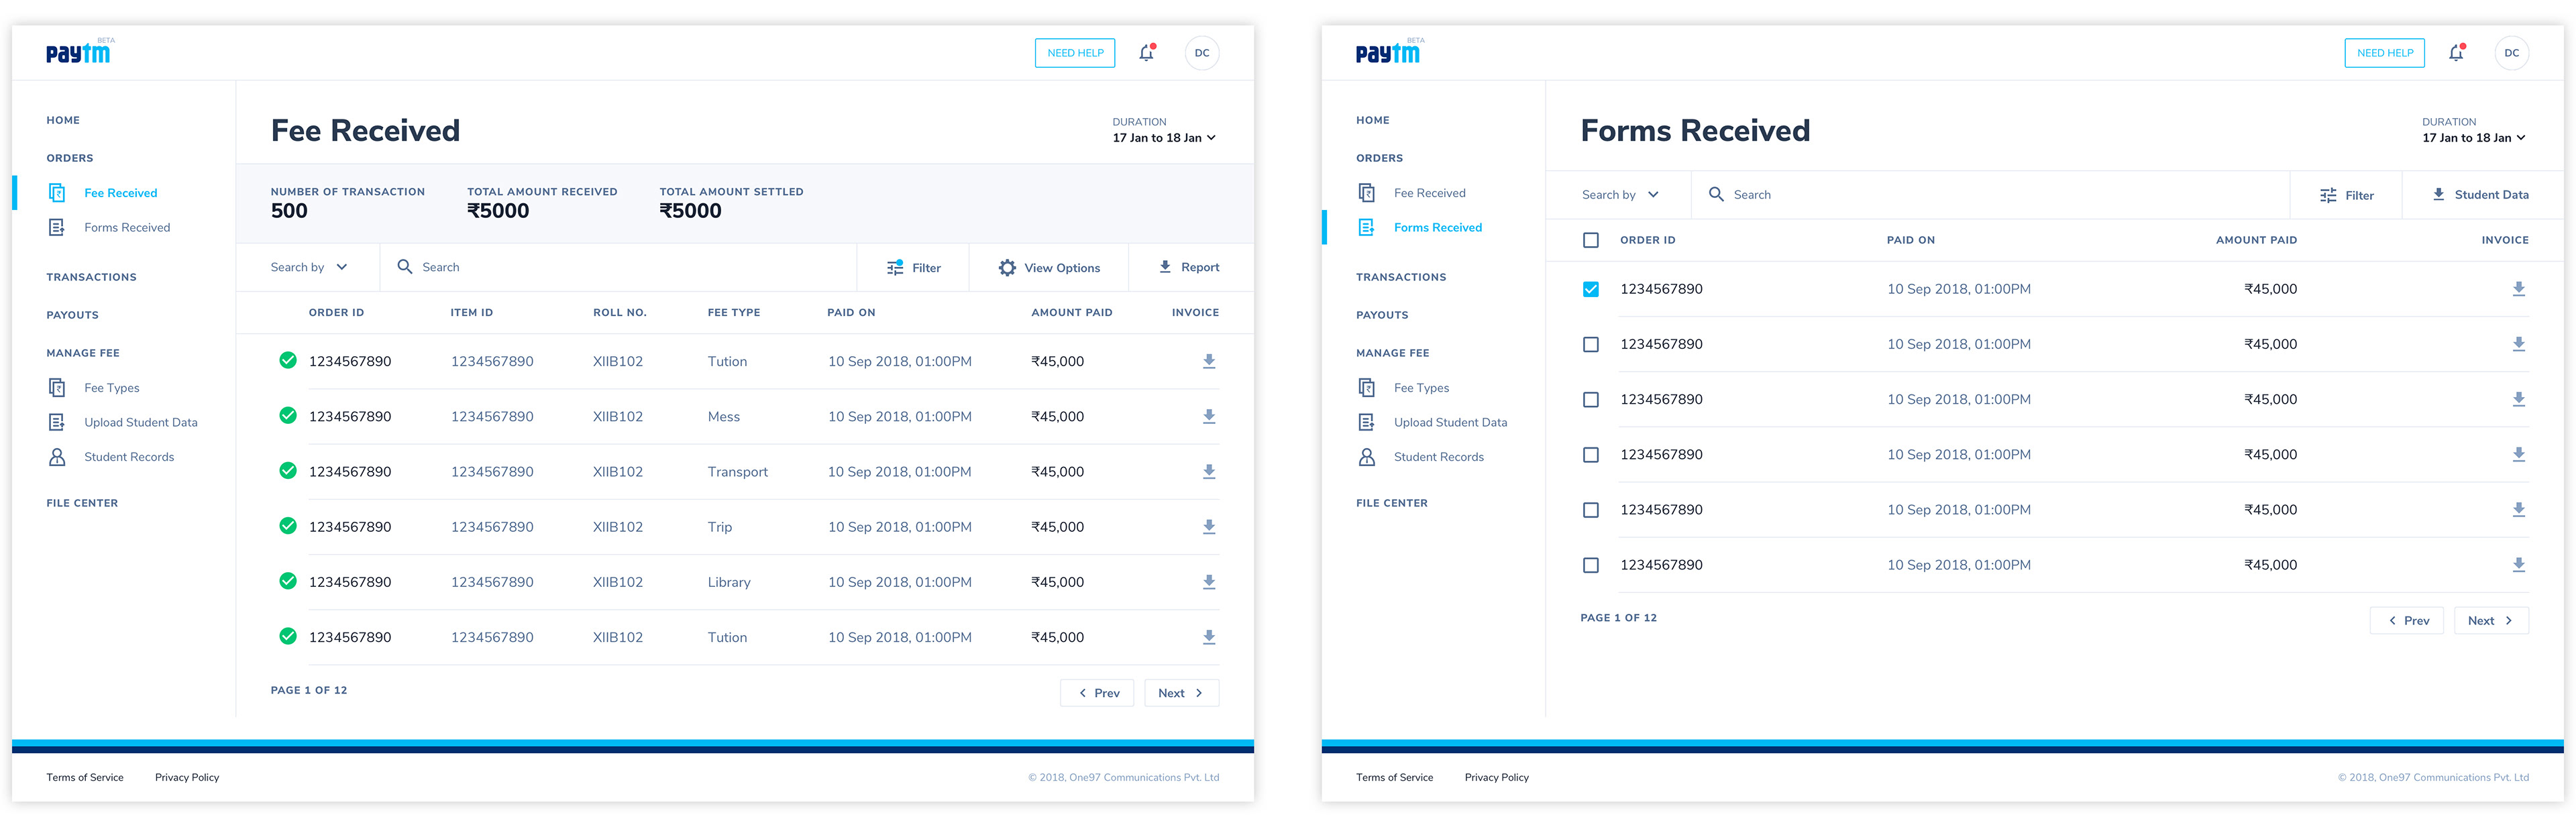This screenshot has height=827, width=2576.
Task: Download invoice for Tution row, first in Fee Received list
Action: [1209, 361]
